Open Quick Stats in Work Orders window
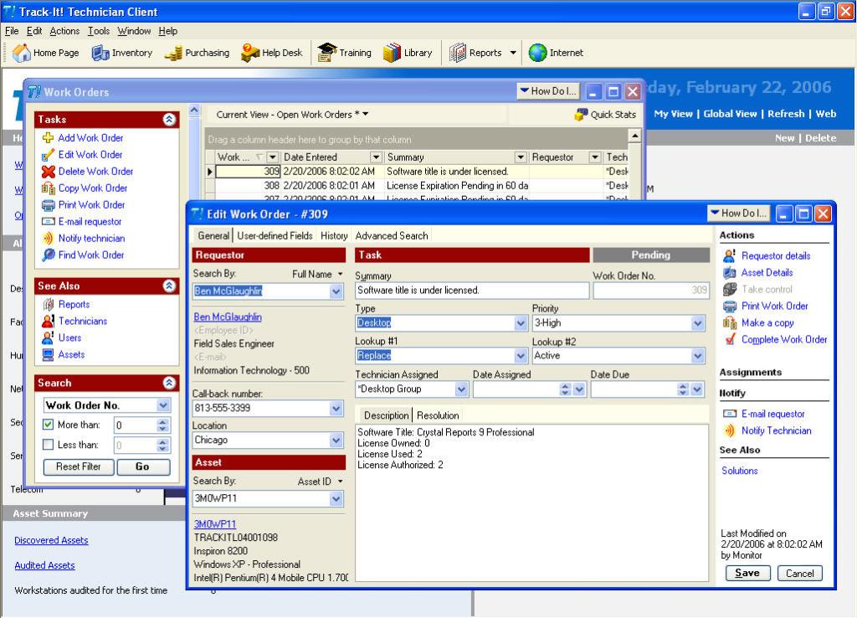The width and height of the screenshot is (857, 618). point(605,115)
